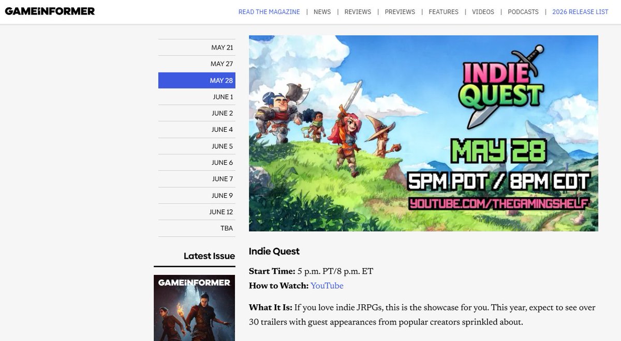Viewport: 621px width, 341px height.
Task: Click the Indie Quest heading text
Action: 274,252
